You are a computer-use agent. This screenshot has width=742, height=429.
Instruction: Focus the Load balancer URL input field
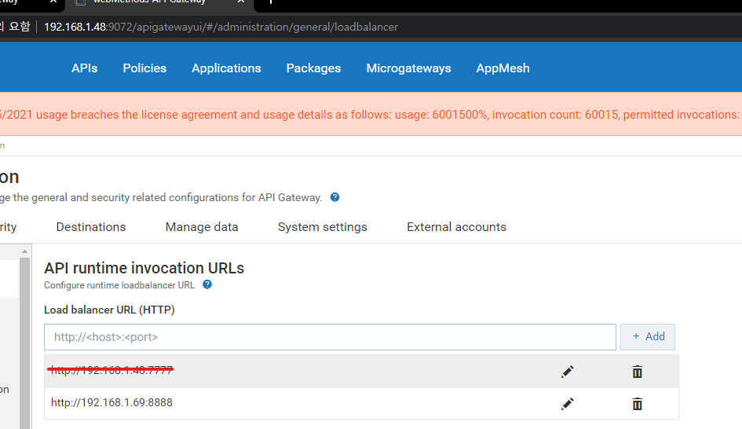(x=330, y=337)
